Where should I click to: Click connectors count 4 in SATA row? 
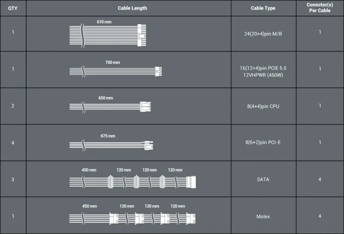click(319, 180)
